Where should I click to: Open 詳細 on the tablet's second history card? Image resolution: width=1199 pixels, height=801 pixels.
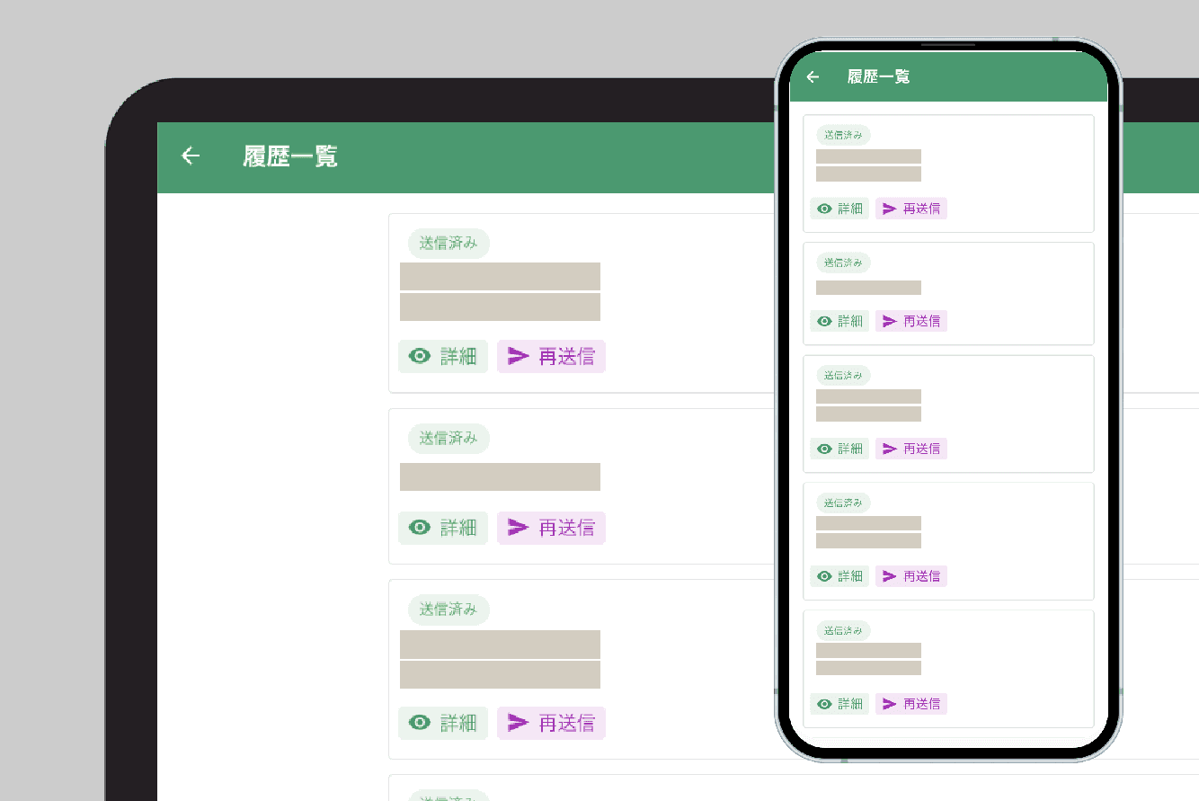(443, 528)
